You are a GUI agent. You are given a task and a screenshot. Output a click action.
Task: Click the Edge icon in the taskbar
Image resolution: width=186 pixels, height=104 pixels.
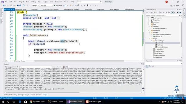[20, 102]
